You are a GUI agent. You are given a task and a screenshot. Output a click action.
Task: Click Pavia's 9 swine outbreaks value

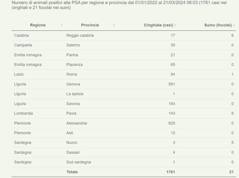coord(232,113)
